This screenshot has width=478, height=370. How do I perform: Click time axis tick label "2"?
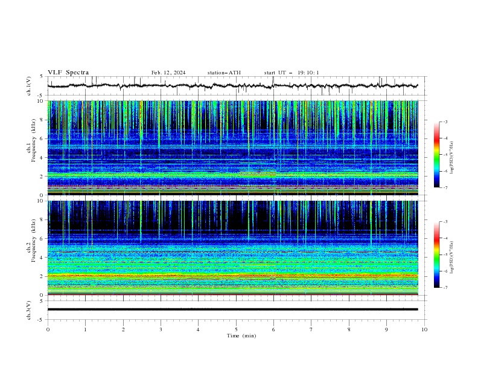click(x=123, y=329)
